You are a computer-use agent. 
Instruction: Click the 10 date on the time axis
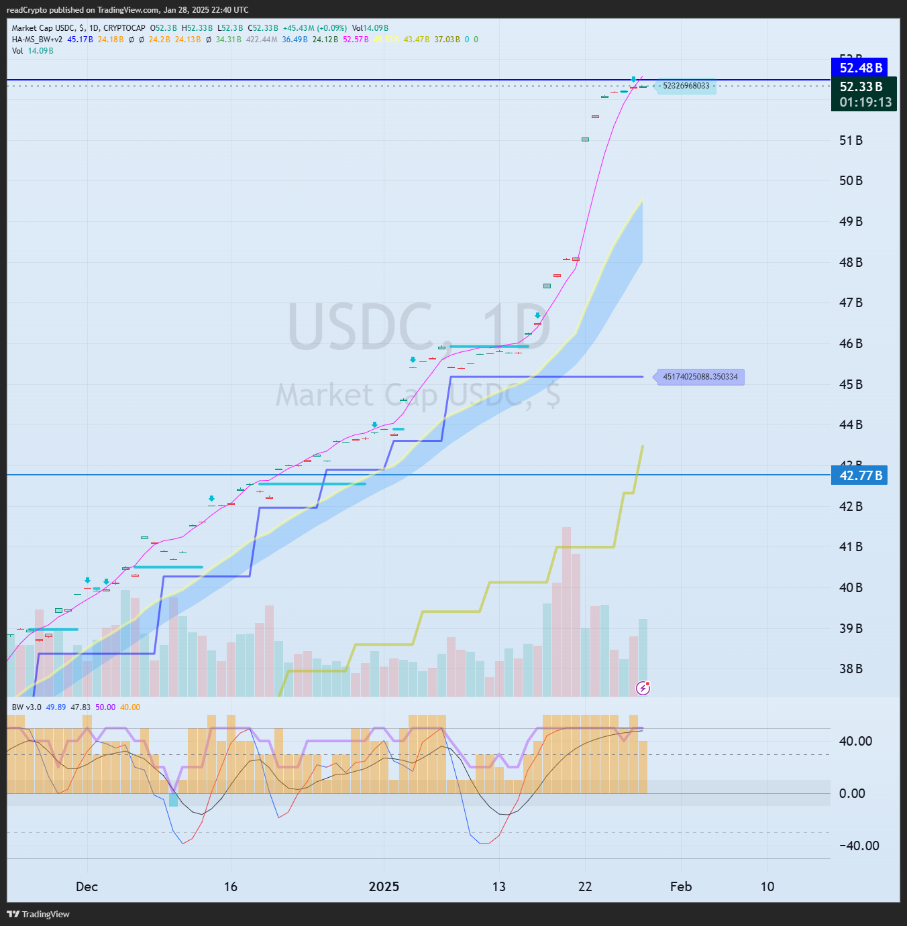point(767,886)
